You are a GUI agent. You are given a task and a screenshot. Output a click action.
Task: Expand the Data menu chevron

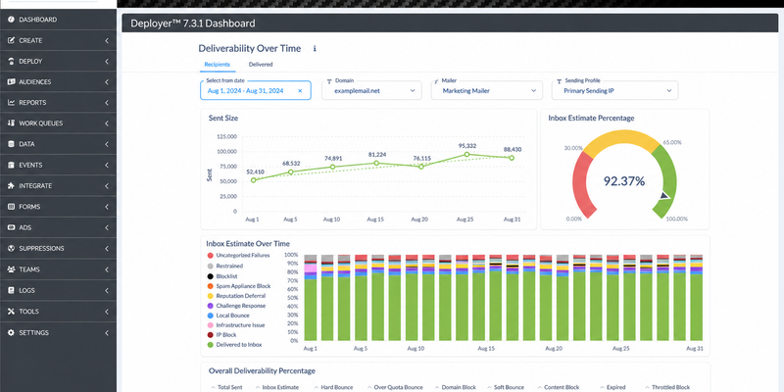[x=107, y=144]
